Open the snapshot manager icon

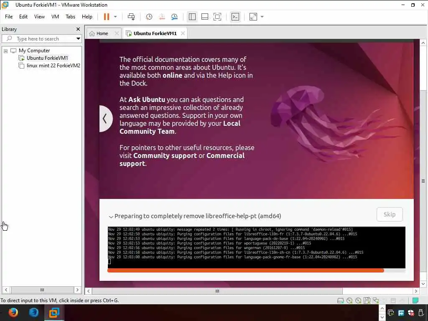point(174,17)
